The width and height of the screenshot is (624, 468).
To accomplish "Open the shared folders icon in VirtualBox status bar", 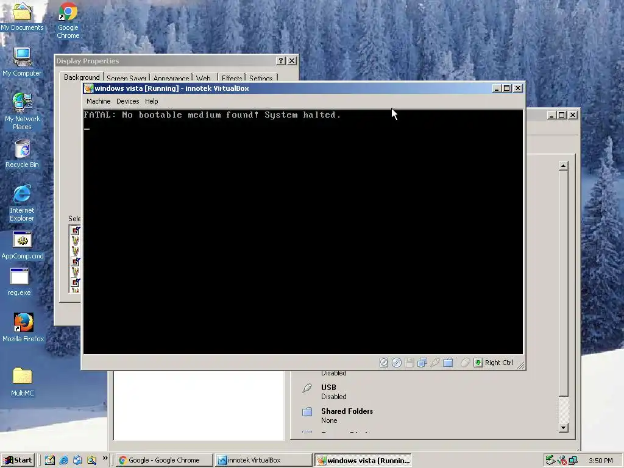I will (x=448, y=363).
